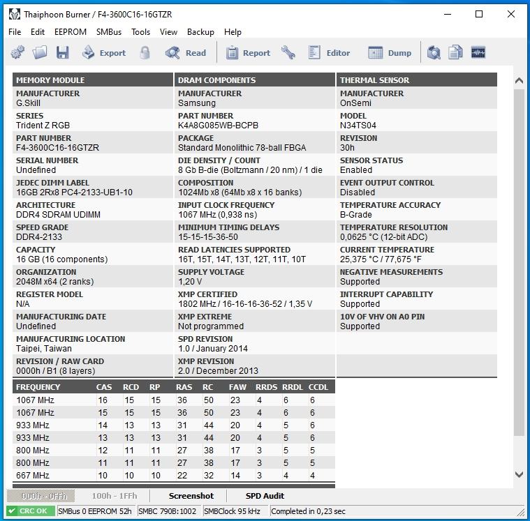530x521 pixels.
Task: Switch to the 100h - 1FFh tab
Action: [x=115, y=496]
